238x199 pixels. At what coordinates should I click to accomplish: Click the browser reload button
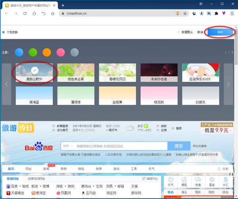pos(25,13)
